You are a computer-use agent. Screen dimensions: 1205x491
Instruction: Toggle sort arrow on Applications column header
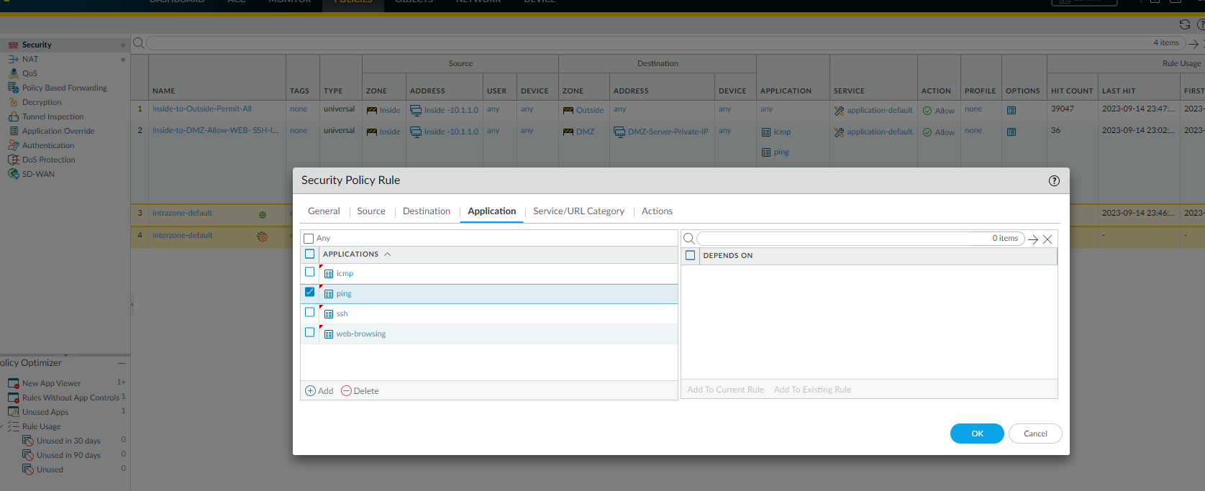pos(388,254)
